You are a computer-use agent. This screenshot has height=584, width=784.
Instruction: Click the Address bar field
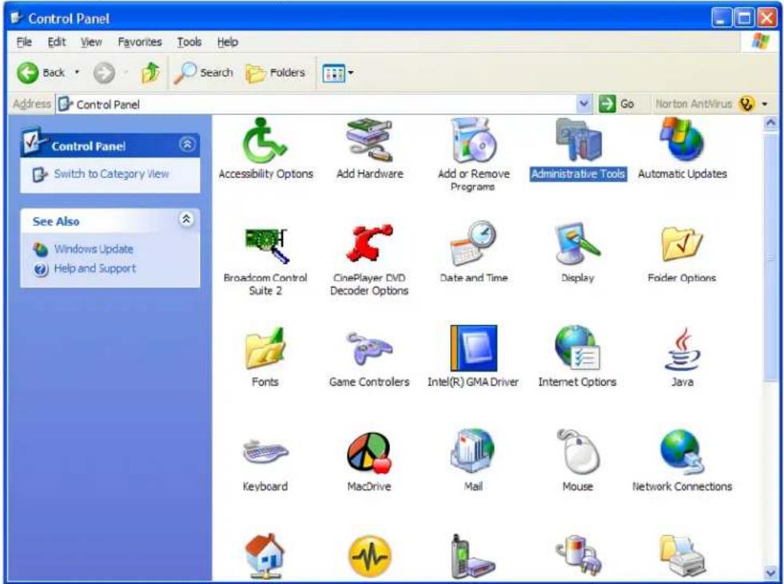click(x=324, y=104)
